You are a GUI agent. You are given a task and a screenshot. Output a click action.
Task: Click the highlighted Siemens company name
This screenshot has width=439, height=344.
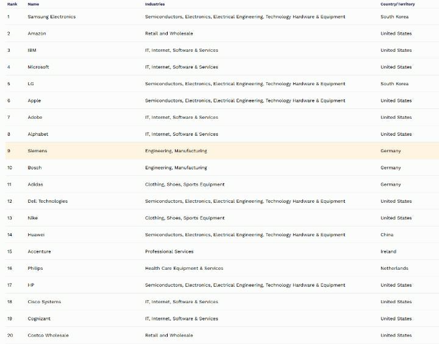click(37, 151)
